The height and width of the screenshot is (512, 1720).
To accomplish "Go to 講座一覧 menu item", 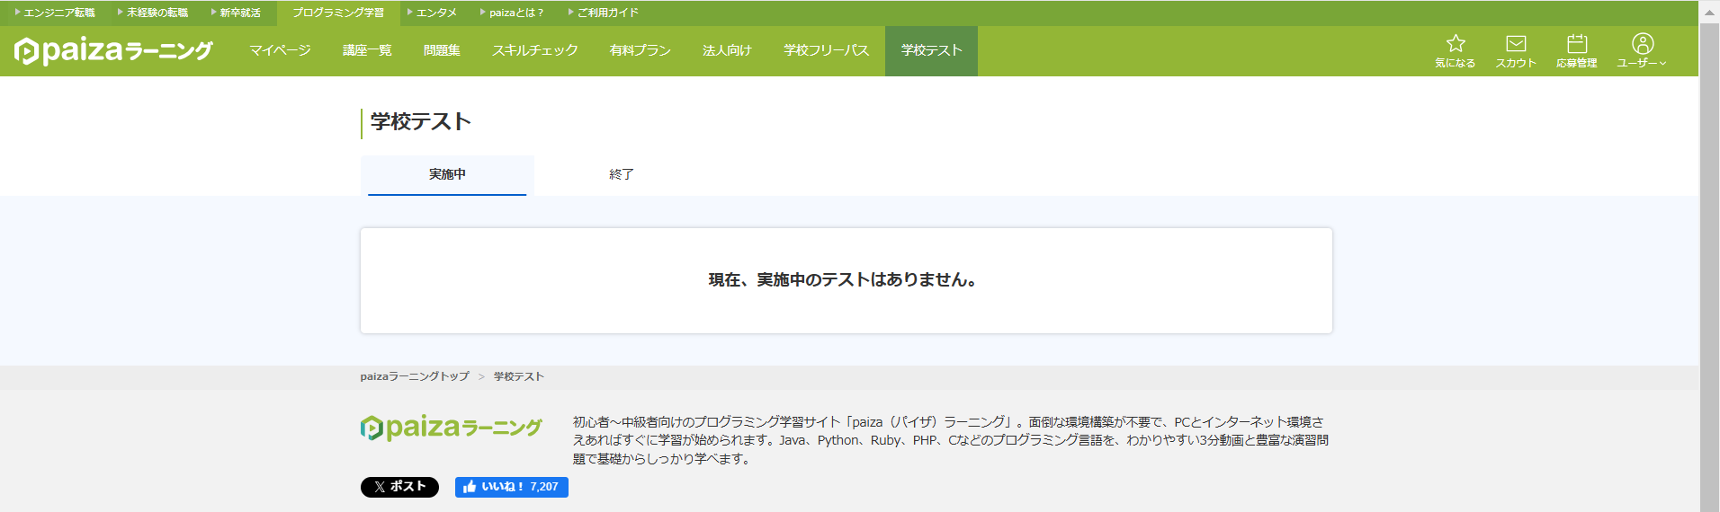I will (x=367, y=50).
